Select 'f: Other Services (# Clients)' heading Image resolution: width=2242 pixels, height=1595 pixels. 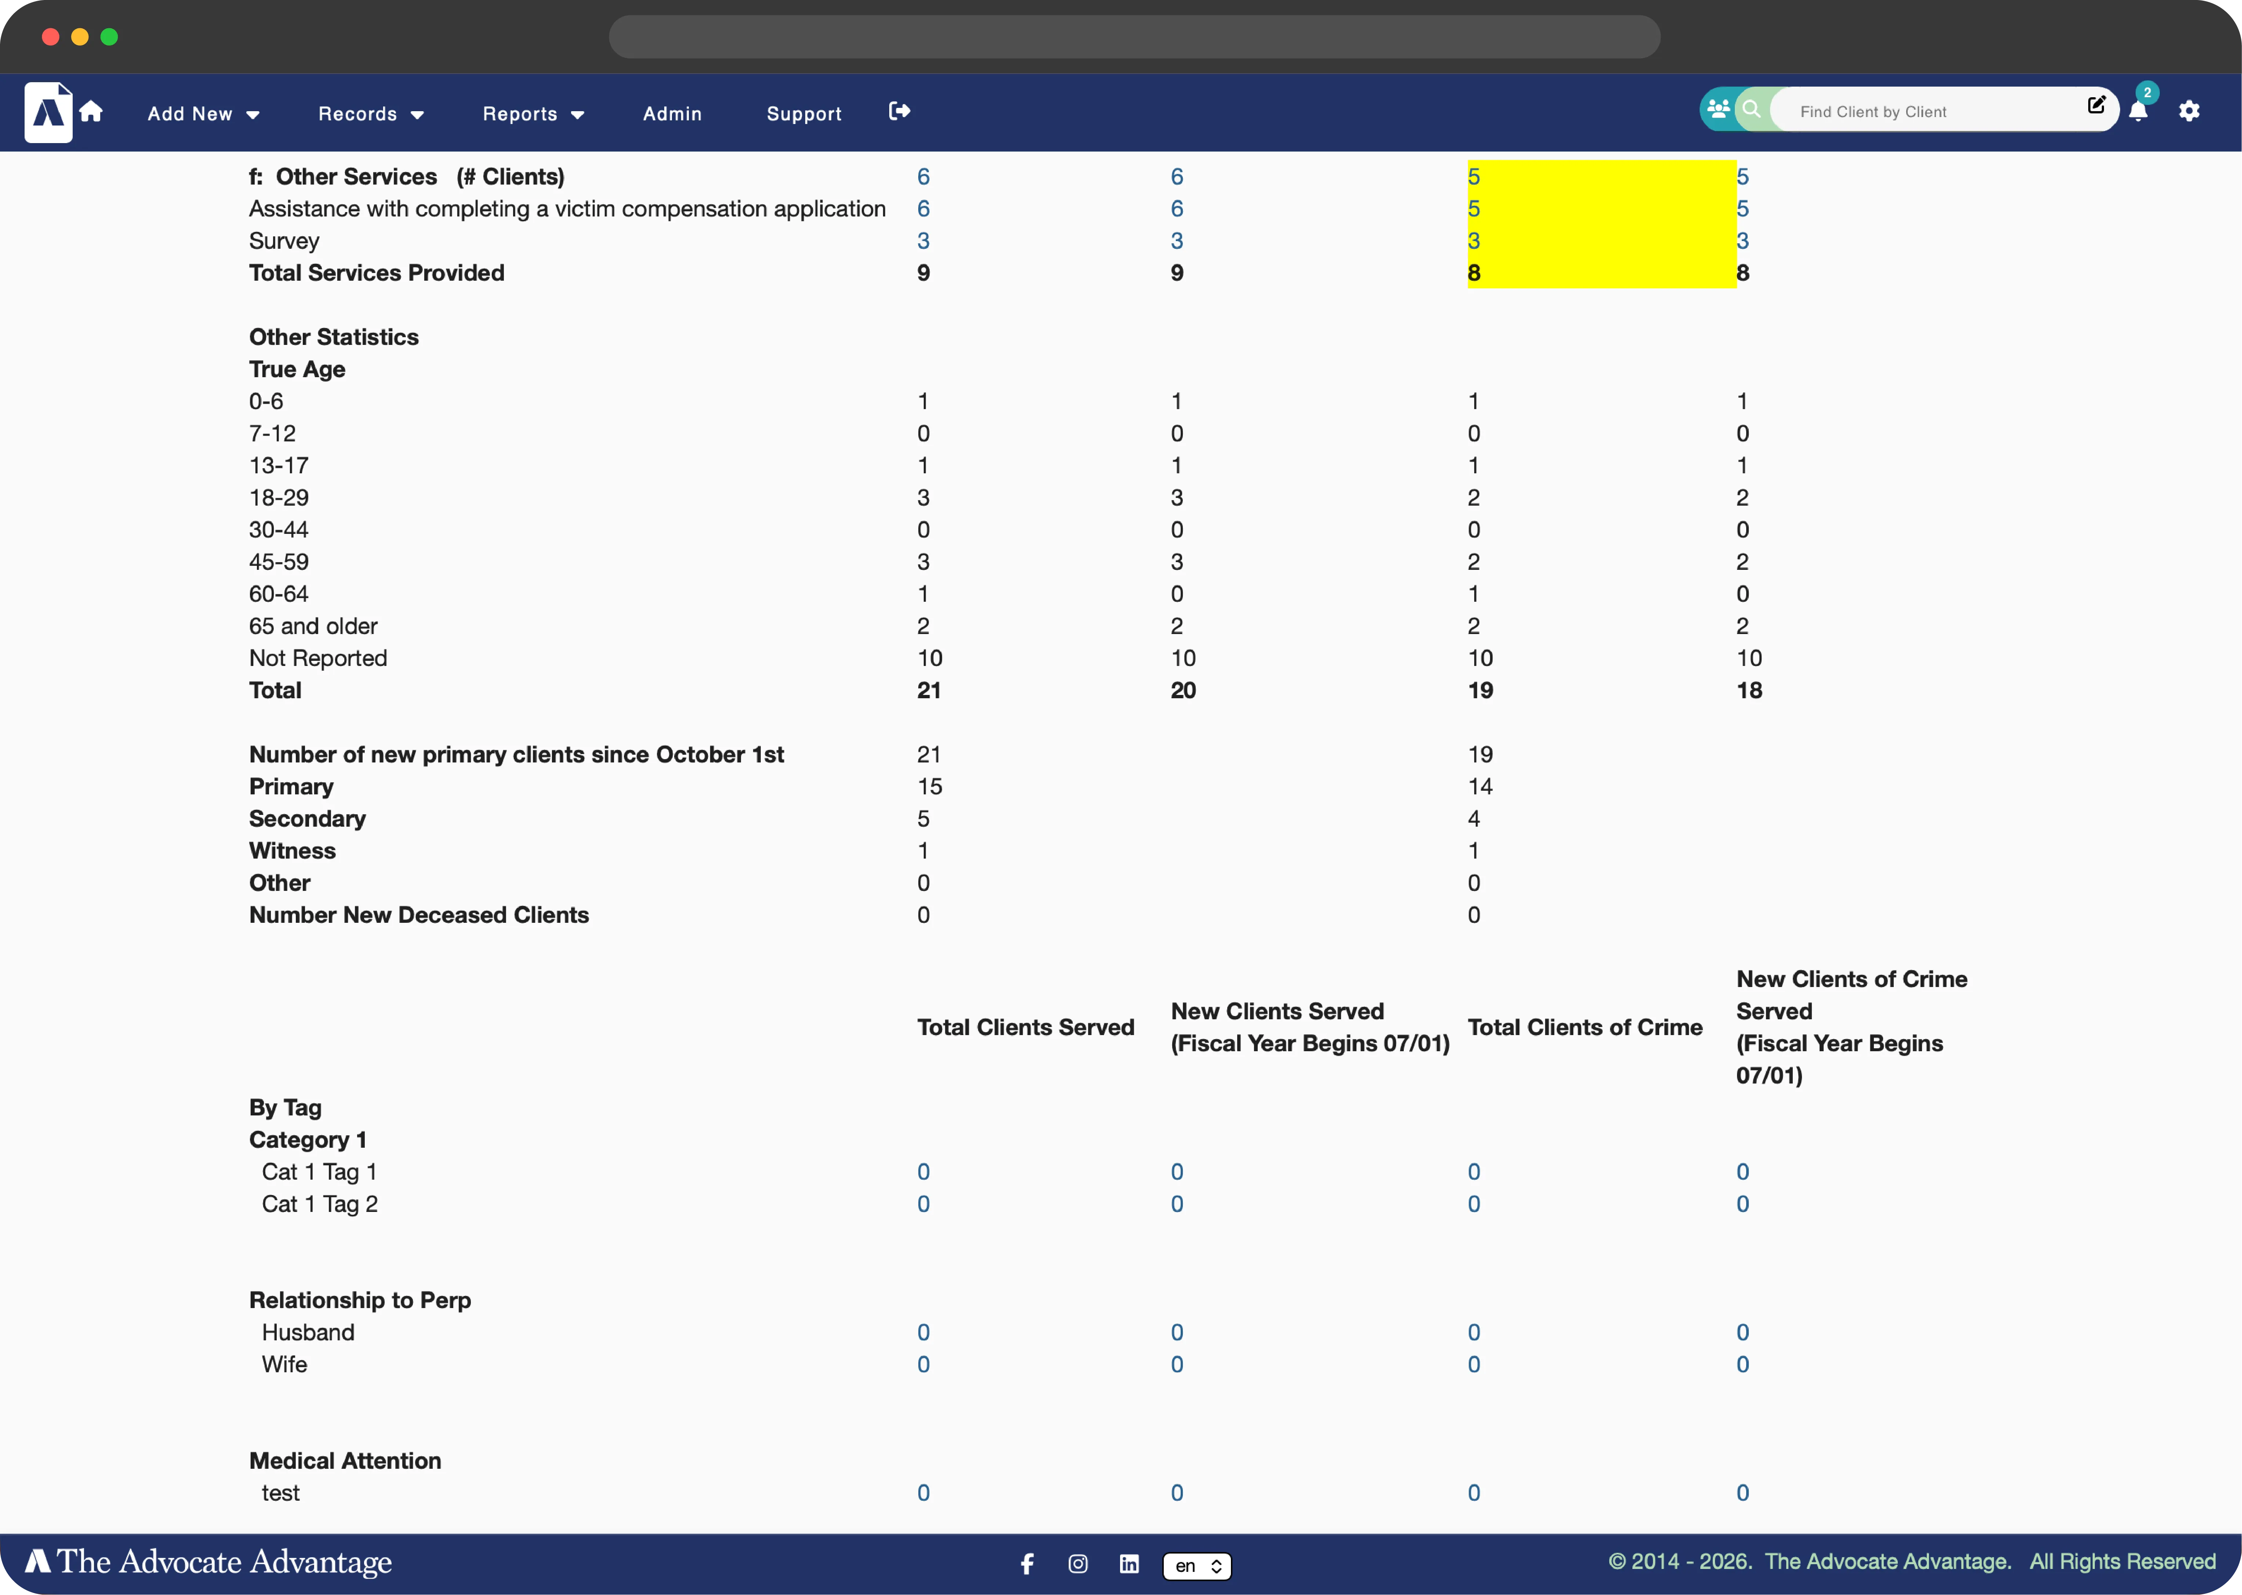click(407, 177)
